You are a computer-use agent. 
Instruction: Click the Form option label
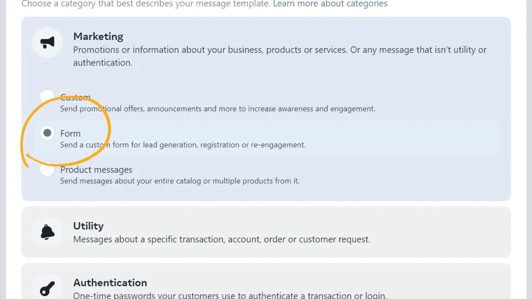(70, 133)
